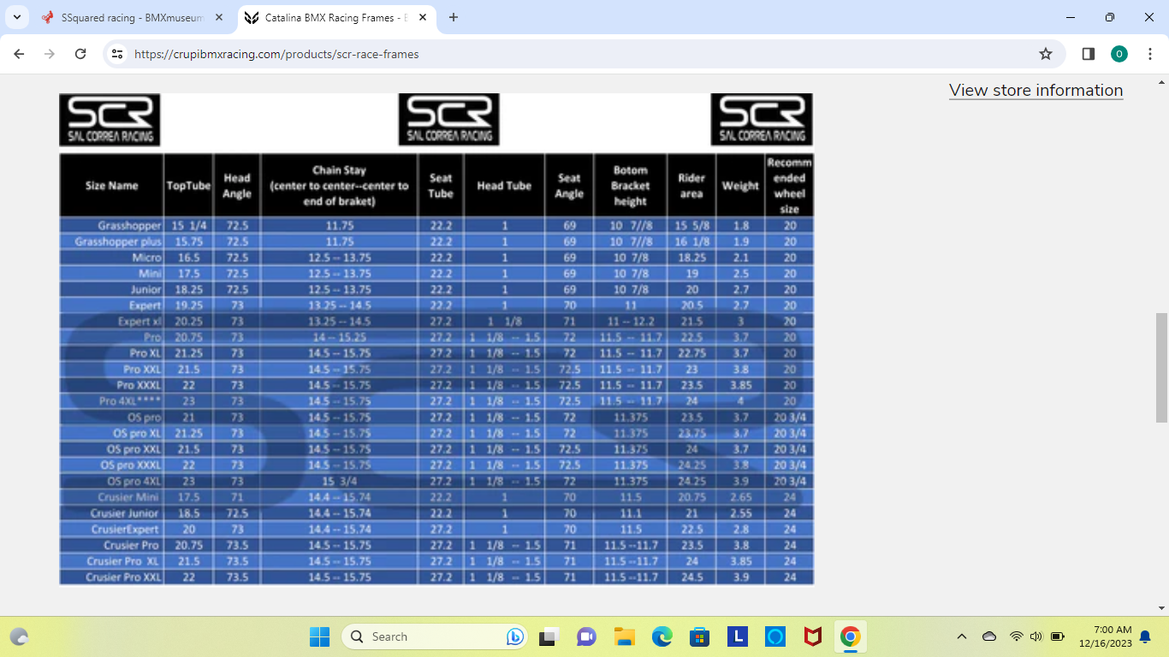
Task: Close the SSquared racing tab
Action: [x=219, y=17]
